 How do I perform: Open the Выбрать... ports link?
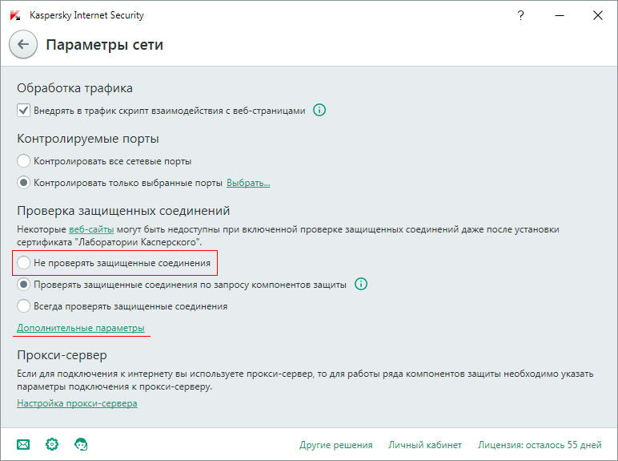click(248, 183)
